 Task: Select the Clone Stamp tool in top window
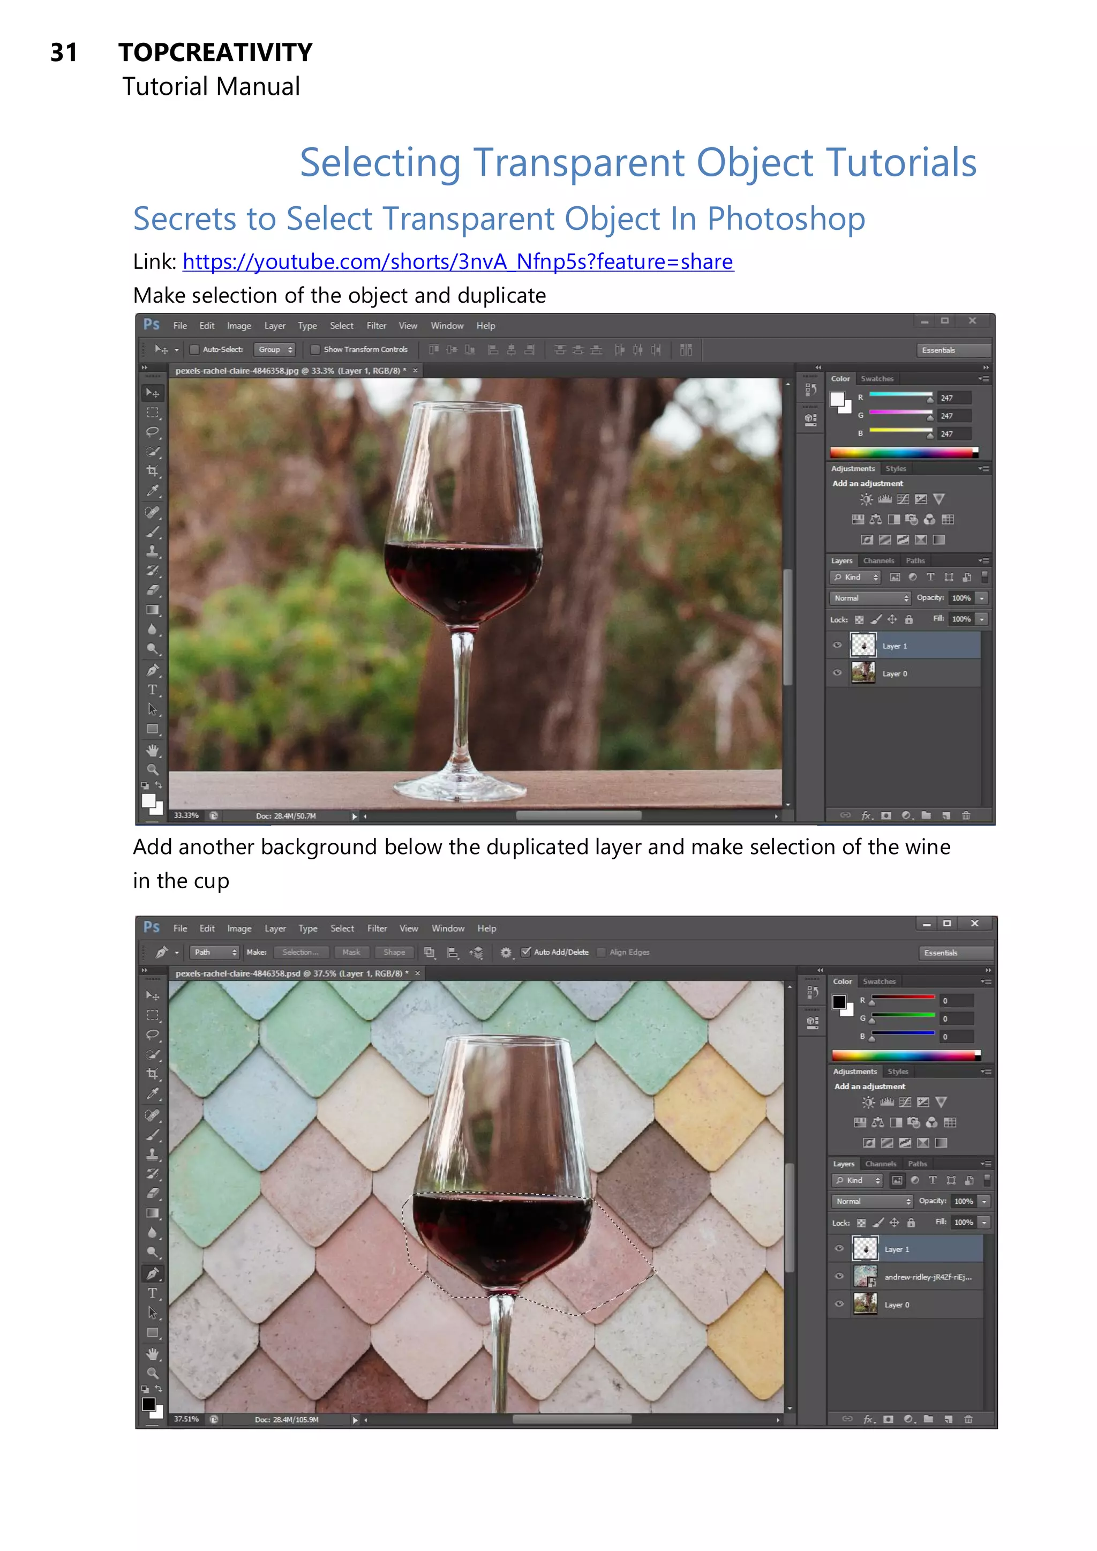(153, 551)
